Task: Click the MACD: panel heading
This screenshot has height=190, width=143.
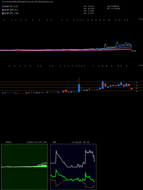Action: click(9, 142)
